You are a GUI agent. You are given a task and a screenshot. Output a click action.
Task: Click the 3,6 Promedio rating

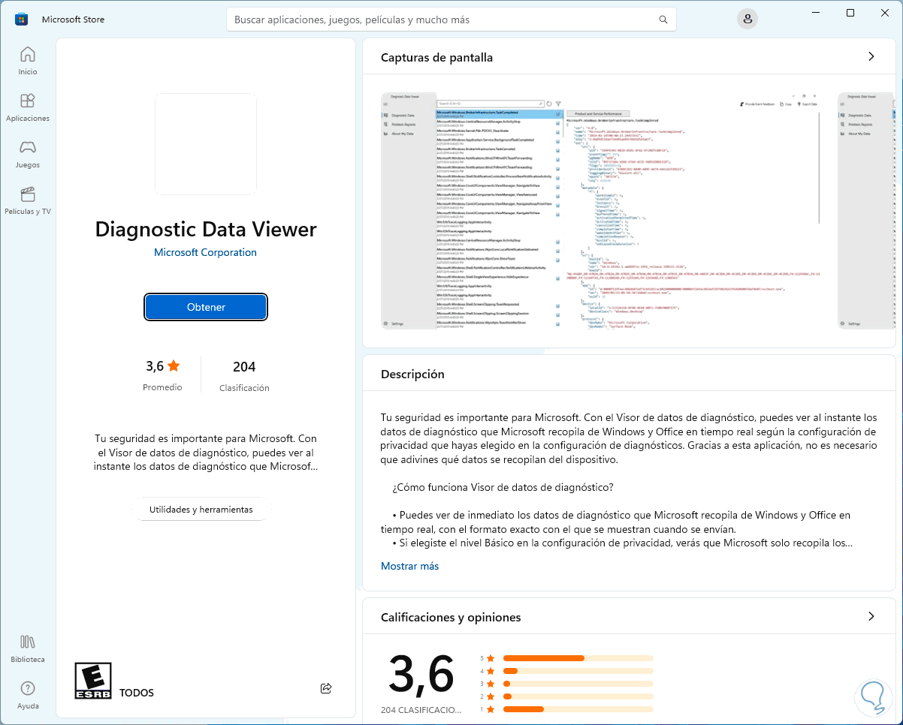coord(163,375)
